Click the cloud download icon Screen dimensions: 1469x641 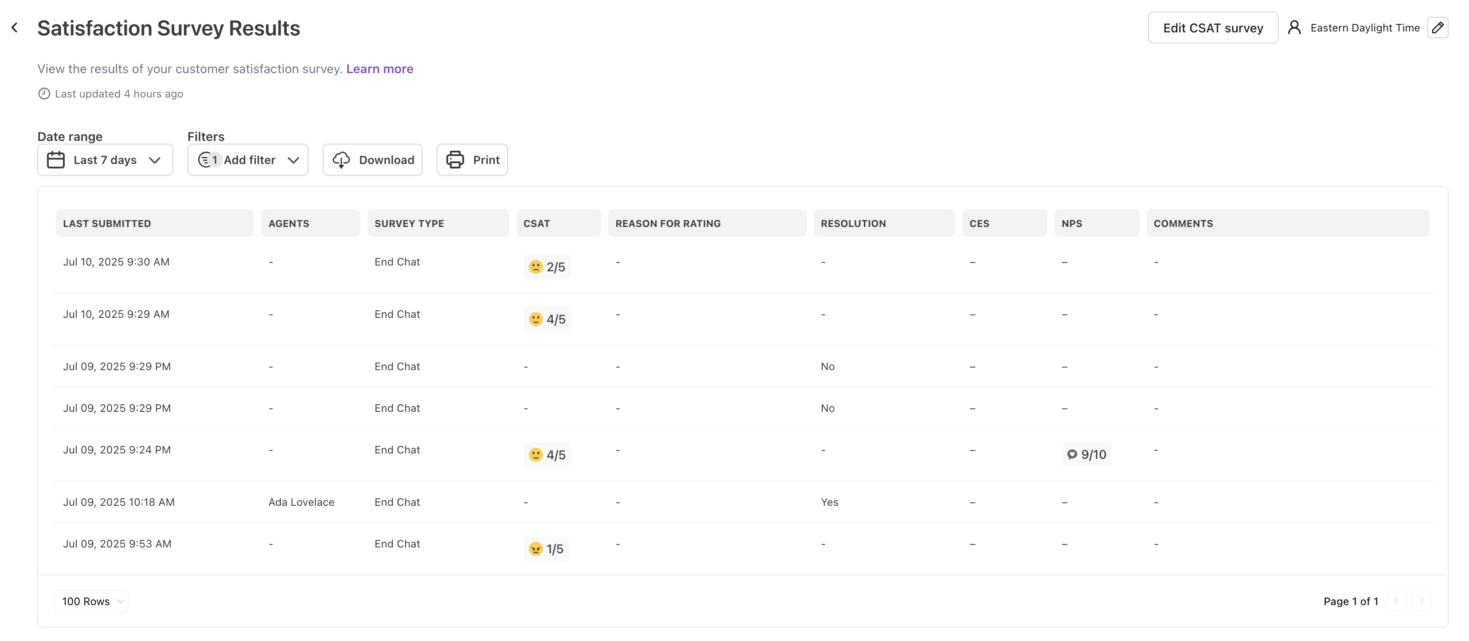point(341,160)
